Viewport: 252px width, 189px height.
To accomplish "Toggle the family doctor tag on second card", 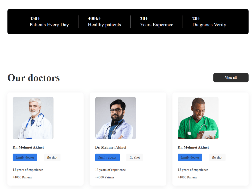I will 107,157.
